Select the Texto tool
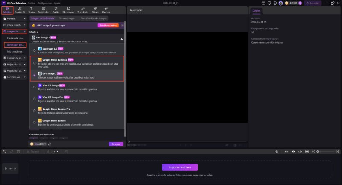Screen dimensions: 342x185 click(32, 10)
